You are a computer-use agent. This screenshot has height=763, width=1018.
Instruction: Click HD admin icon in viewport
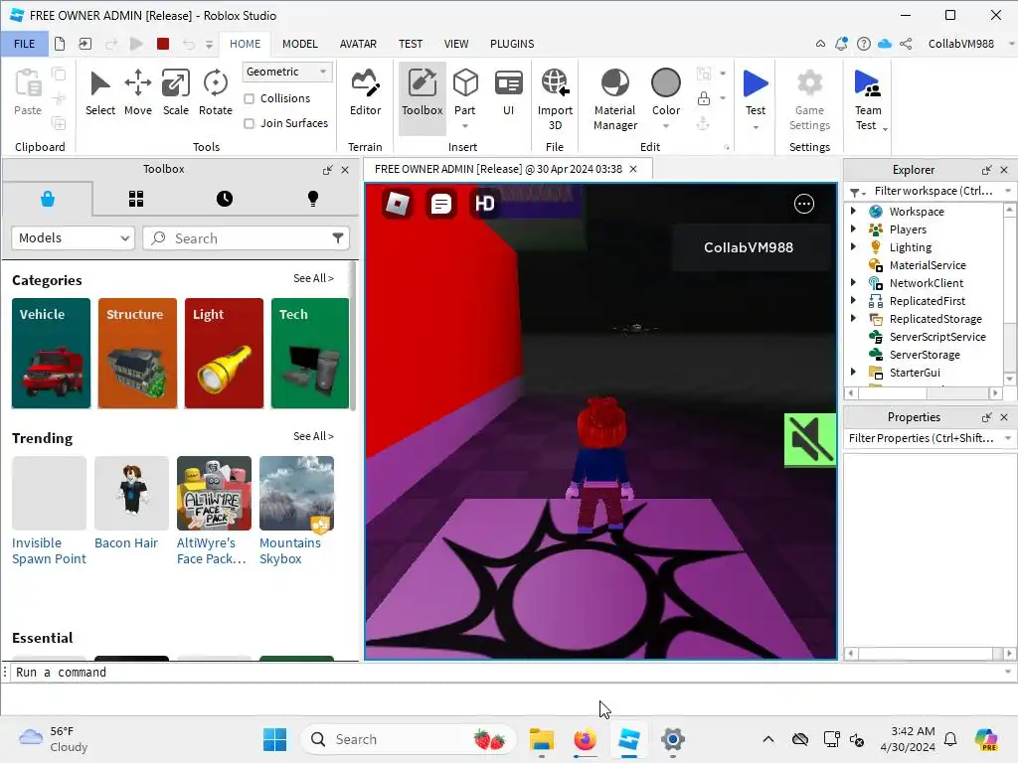[x=484, y=204]
